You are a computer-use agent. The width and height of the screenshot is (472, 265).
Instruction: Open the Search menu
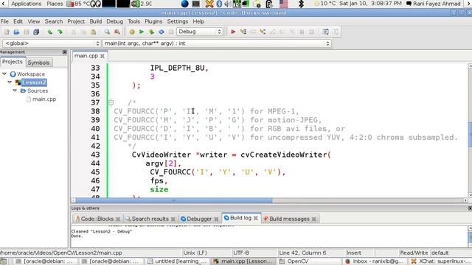pos(54,21)
